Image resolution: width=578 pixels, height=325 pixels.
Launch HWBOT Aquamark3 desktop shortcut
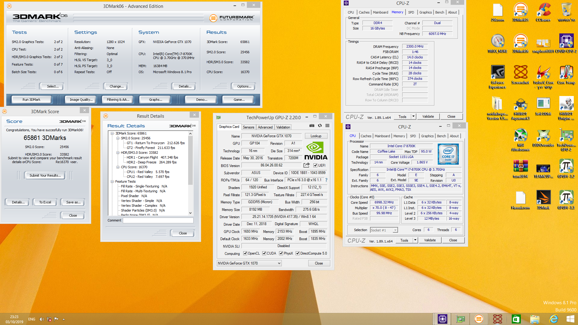[521, 108]
